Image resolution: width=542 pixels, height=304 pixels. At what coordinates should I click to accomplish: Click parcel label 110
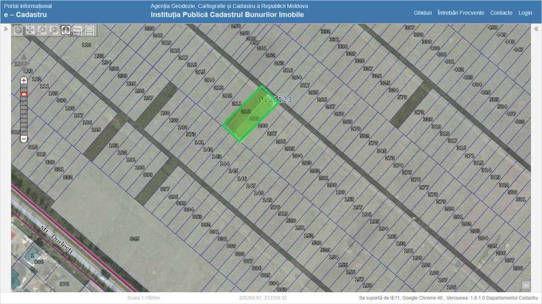86,45
